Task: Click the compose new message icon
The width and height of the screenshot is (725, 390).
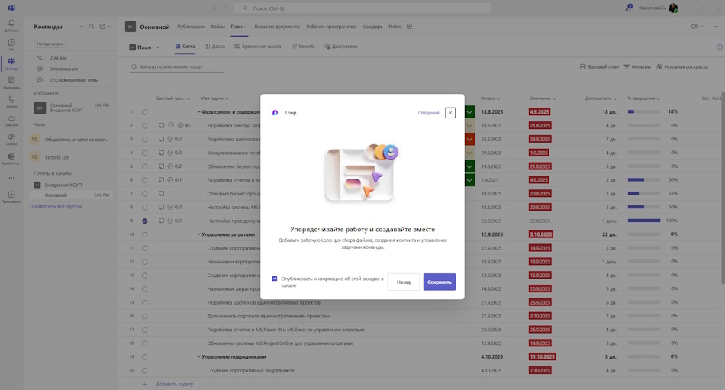Action: [x=103, y=27]
